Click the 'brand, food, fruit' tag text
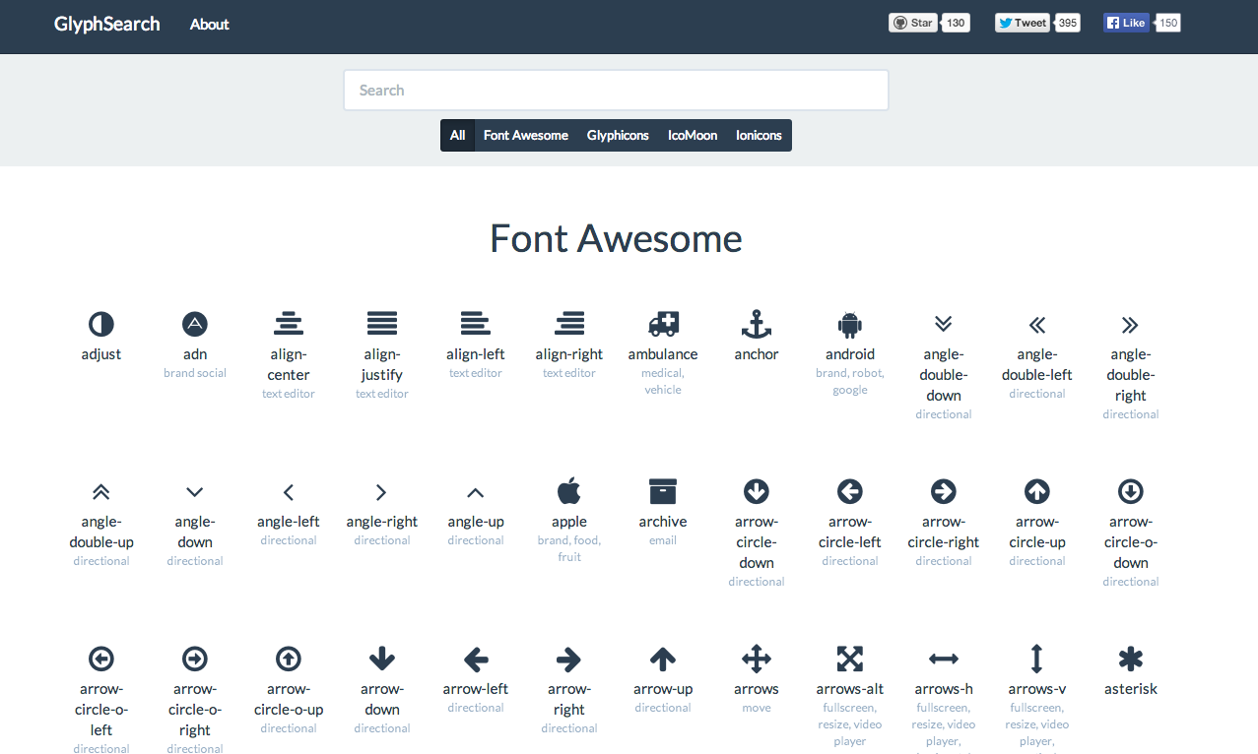This screenshot has height=754, width=1258. pos(569,548)
